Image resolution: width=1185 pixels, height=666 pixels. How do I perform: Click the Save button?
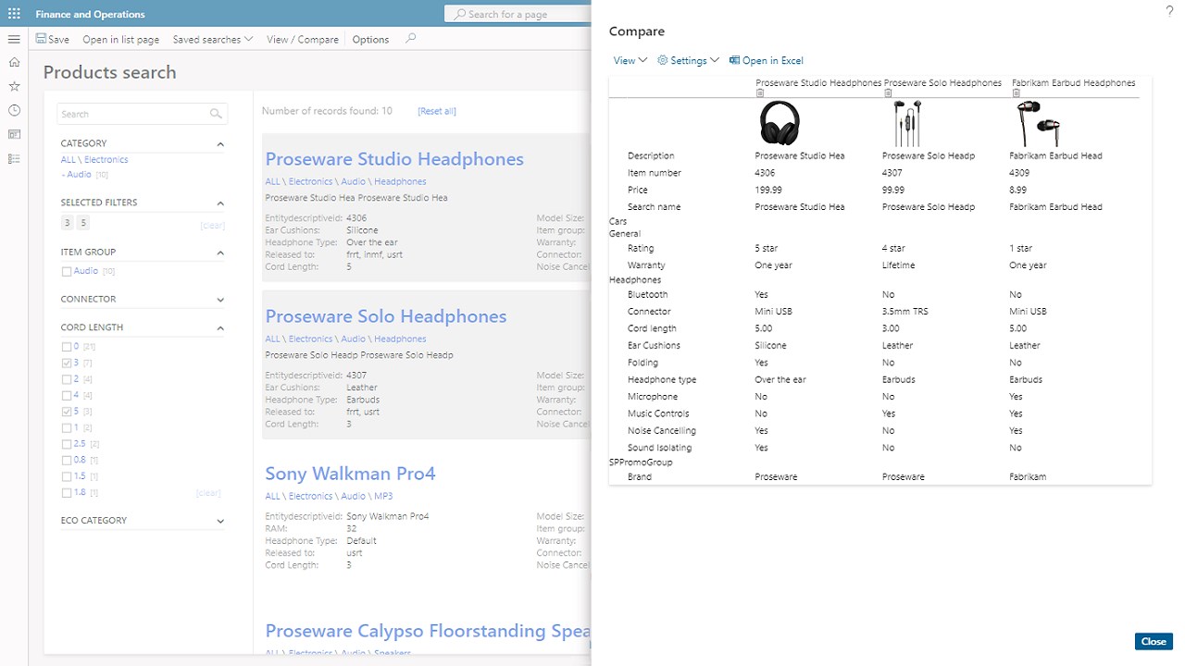(53, 40)
